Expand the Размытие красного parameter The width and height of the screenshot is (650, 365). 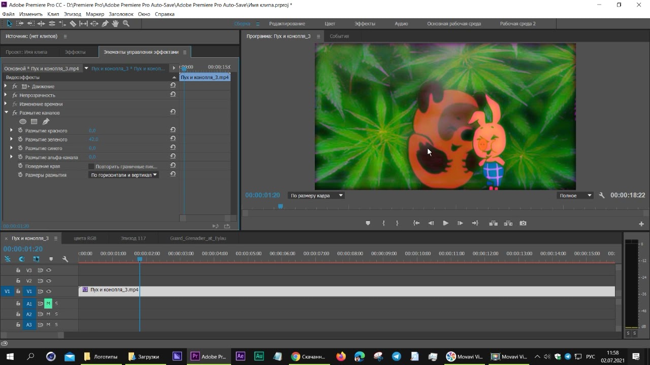coord(11,130)
